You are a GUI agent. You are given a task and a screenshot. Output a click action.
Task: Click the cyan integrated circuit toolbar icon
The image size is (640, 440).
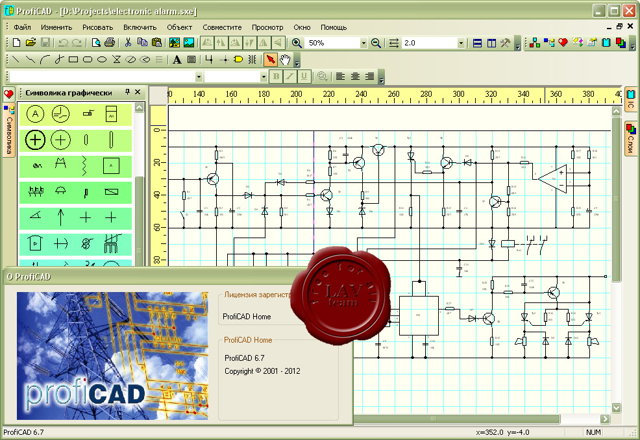[606, 42]
